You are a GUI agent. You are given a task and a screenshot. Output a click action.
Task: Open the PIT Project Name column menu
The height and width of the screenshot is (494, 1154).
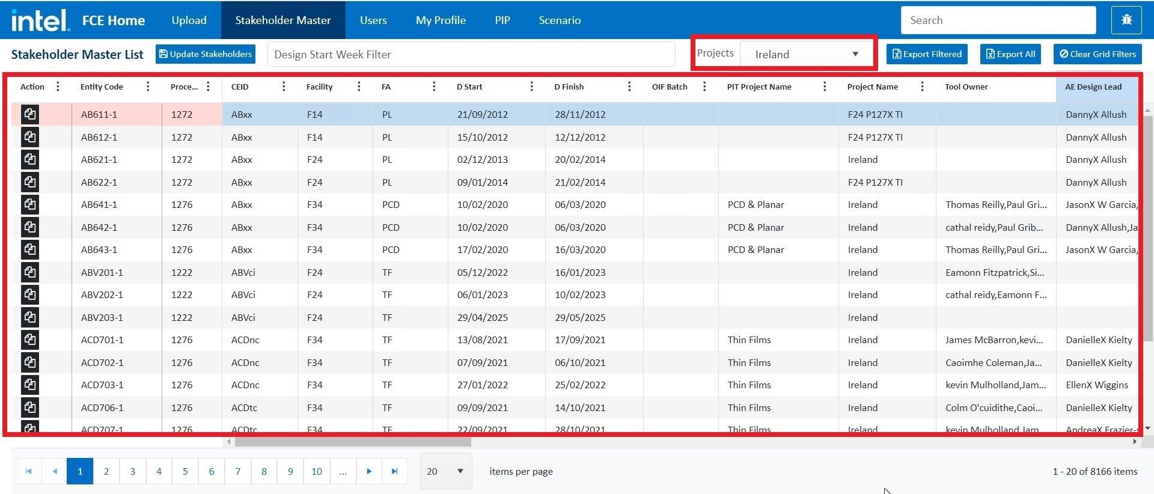[x=825, y=87]
